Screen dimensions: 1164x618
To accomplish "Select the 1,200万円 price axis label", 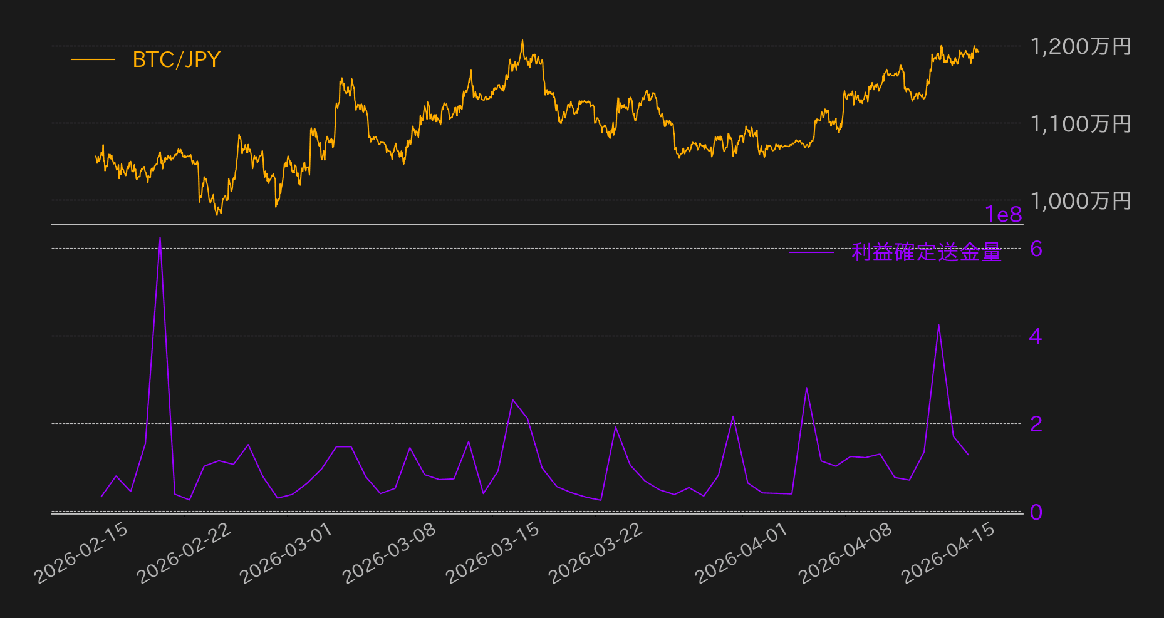I will (1081, 47).
